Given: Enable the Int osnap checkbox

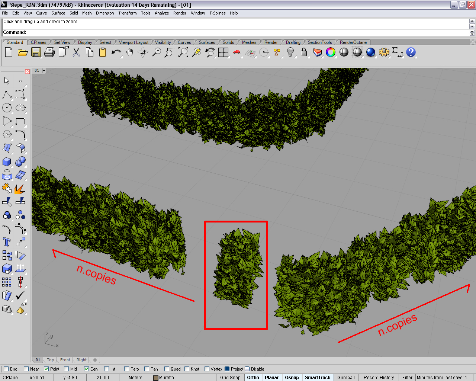Looking at the screenshot, I should (107, 369).
